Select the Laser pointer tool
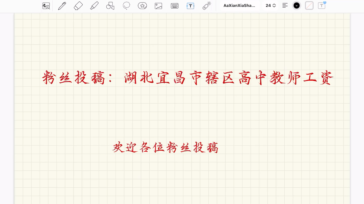The width and height of the screenshot is (364, 204). (x=207, y=6)
